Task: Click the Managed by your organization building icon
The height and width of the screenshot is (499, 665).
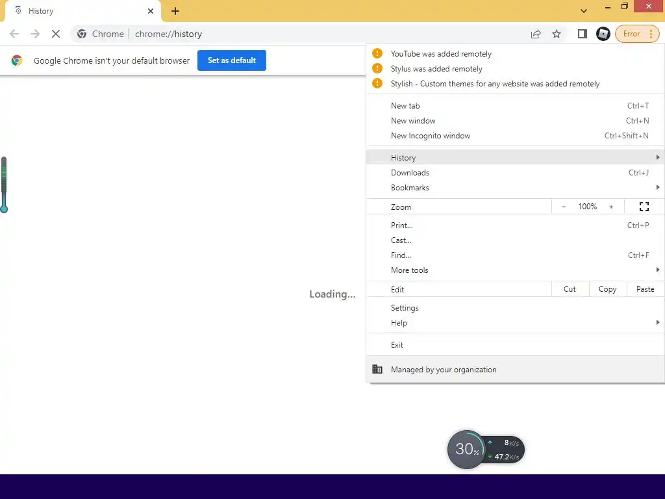Action: pos(377,369)
